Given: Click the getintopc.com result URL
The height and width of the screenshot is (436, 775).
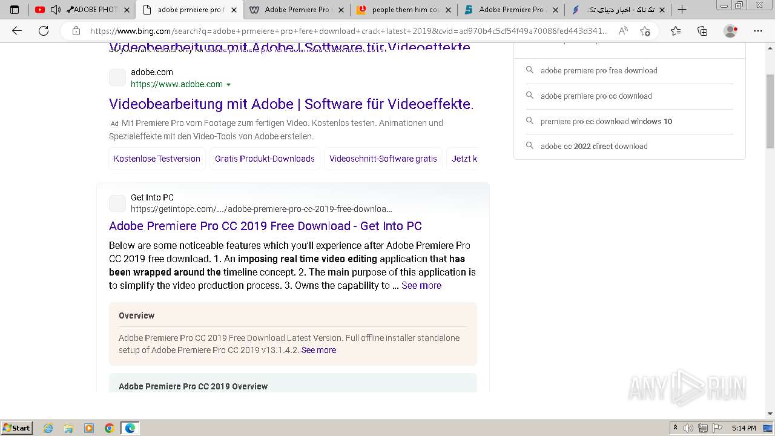Looking at the screenshot, I should [262, 209].
